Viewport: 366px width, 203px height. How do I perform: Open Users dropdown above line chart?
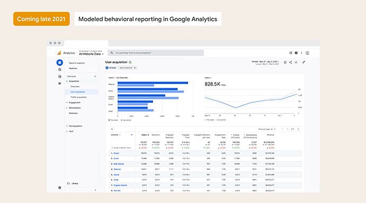(x=208, y=78)
